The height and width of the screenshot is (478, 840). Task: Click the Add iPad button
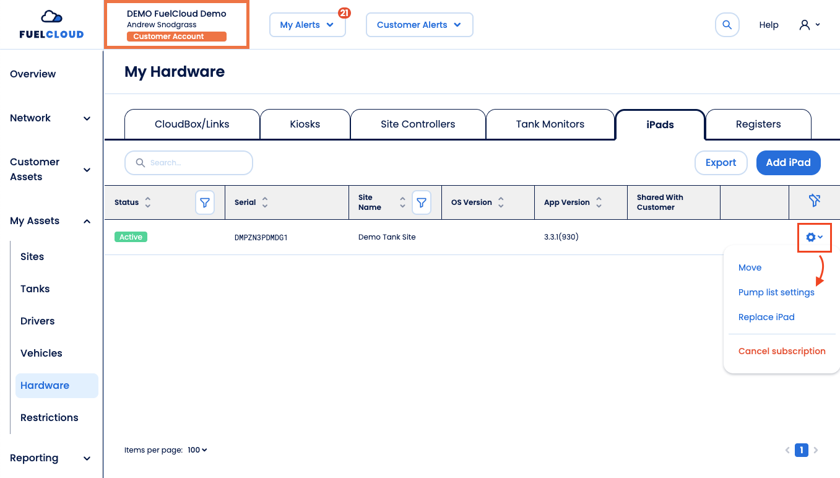tap(788, 162)
